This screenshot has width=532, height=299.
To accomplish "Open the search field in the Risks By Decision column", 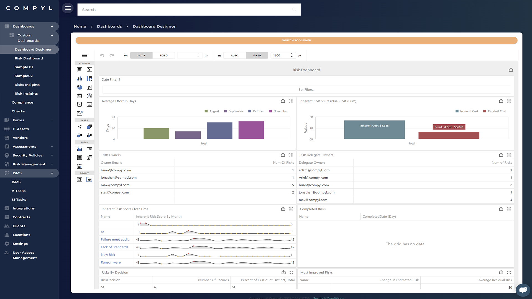I will coord(103,287).
